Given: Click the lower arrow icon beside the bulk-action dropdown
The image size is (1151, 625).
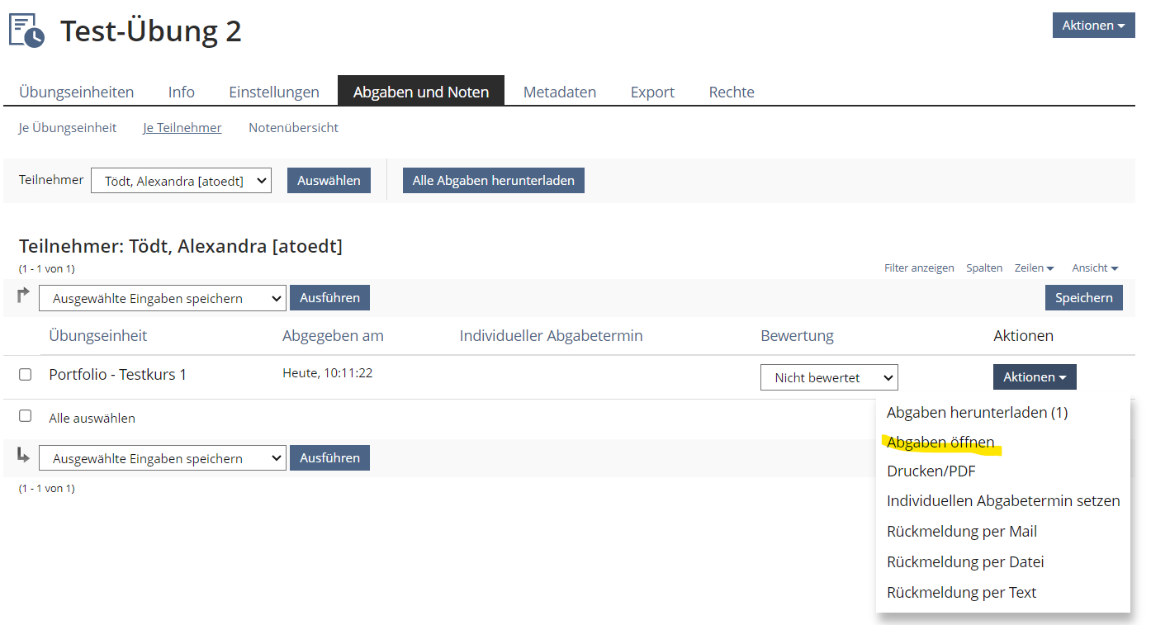Looking at the screenshot, I should 23,455.
